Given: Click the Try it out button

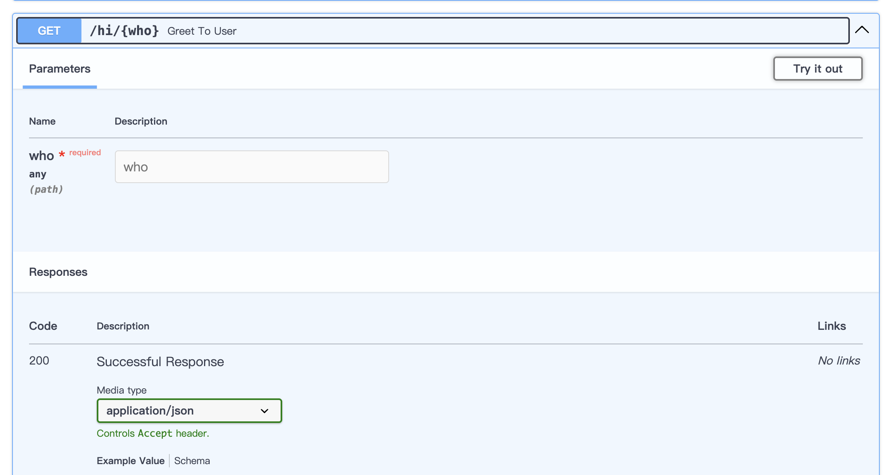Looking at the screenshot, I should pyautogui.click(x=818, y=69).
